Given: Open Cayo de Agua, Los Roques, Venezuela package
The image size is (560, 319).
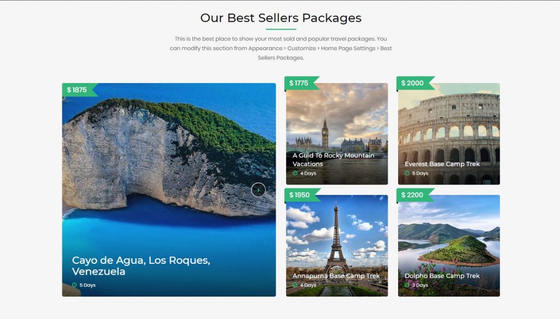Looking at the screenshot, I should [141, 266].
